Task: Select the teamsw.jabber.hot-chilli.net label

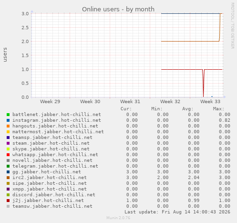Action: coord(52,206)
